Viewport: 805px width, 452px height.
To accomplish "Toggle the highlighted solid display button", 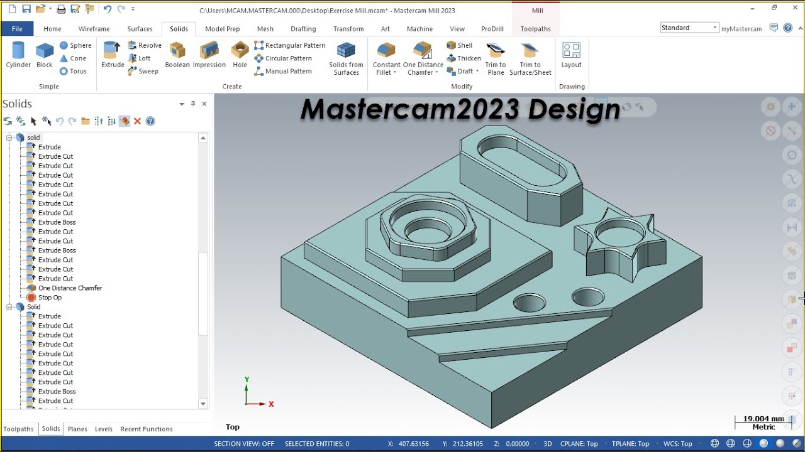I will [x=125, y=121].
